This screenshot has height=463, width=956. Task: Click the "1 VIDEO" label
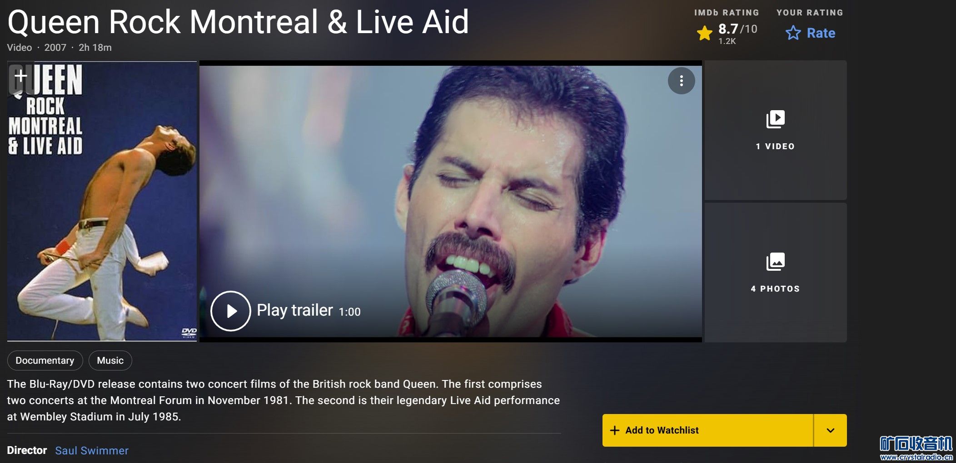[x=775, y=146]
